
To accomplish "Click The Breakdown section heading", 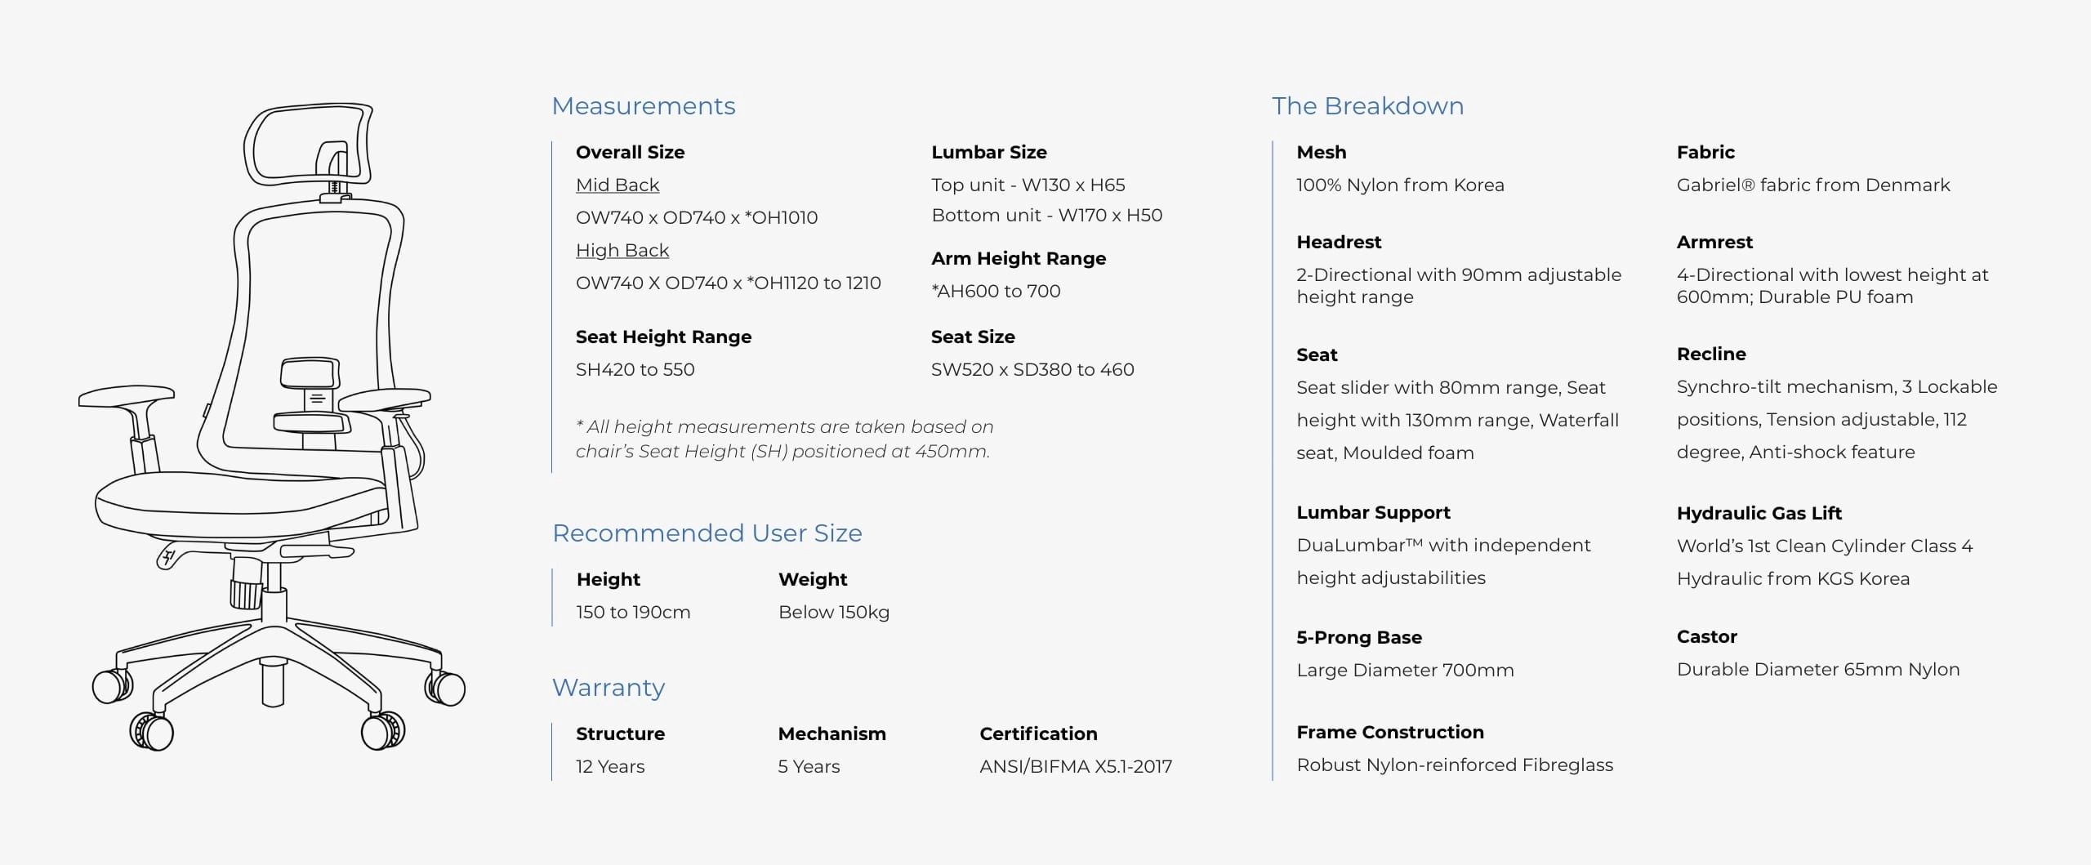I will [1367, 106].
